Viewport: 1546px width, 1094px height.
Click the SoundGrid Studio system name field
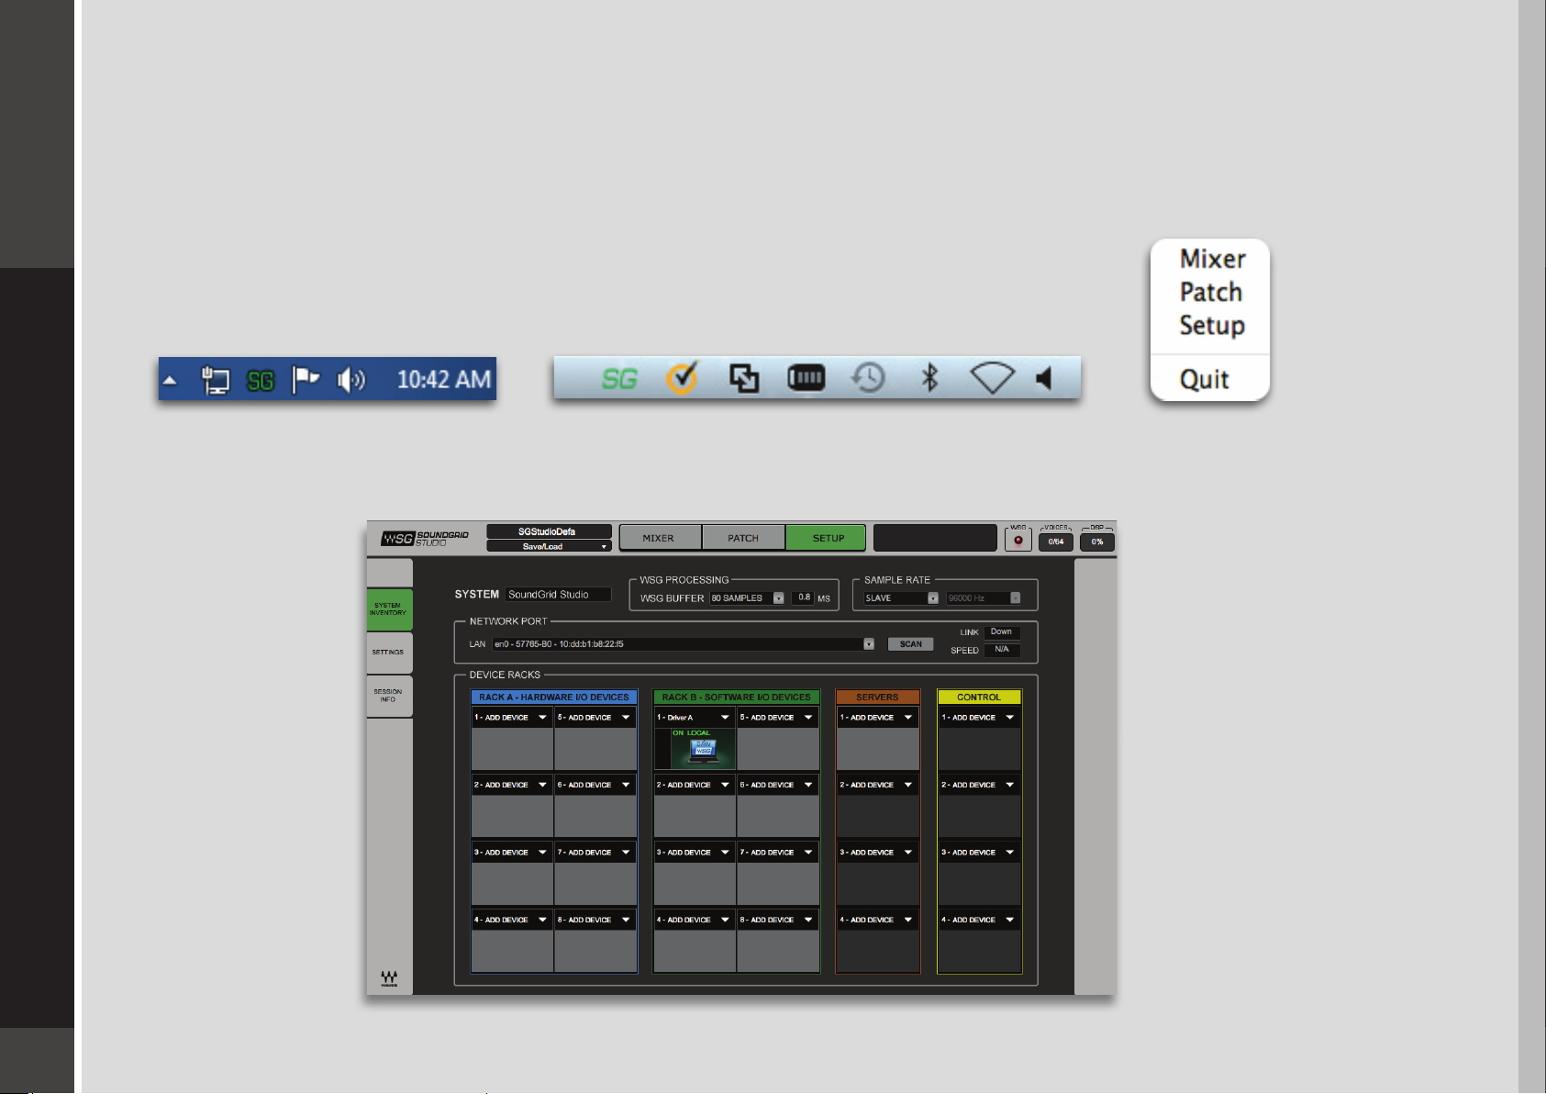pos(558,595)
